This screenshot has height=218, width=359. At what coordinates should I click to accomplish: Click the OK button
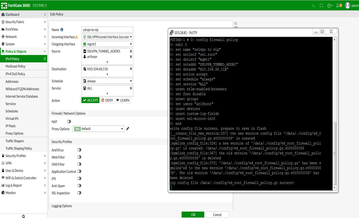coord(193,214)
